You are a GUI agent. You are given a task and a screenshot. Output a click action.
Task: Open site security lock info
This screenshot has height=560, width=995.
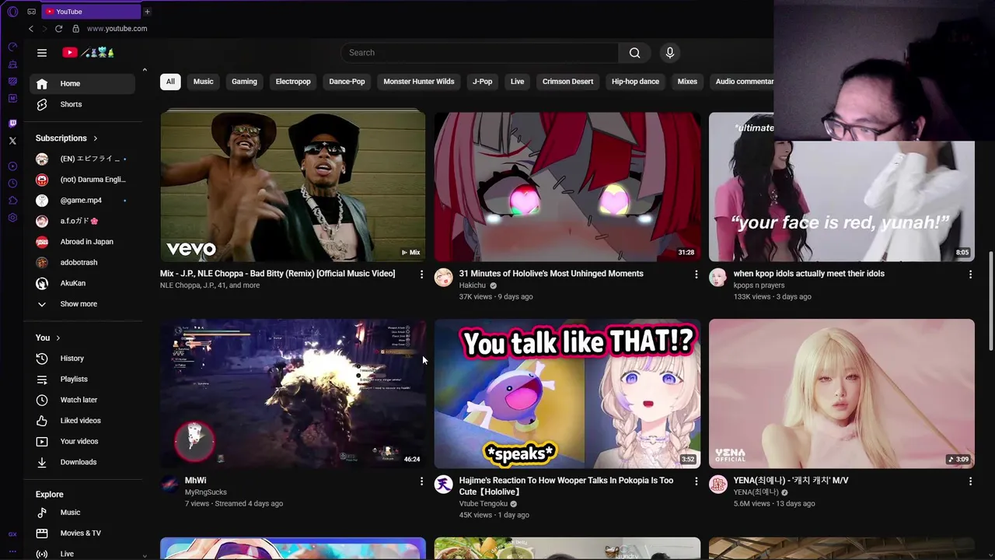[75, 29]
